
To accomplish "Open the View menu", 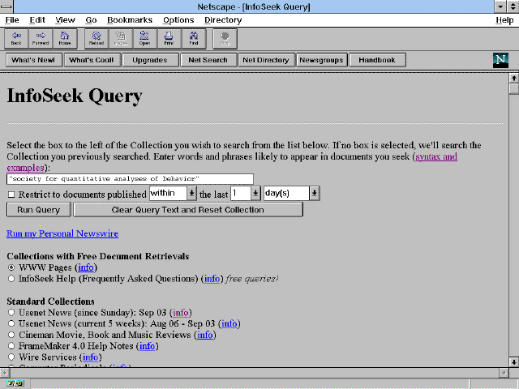I will [x=65, y=20].
